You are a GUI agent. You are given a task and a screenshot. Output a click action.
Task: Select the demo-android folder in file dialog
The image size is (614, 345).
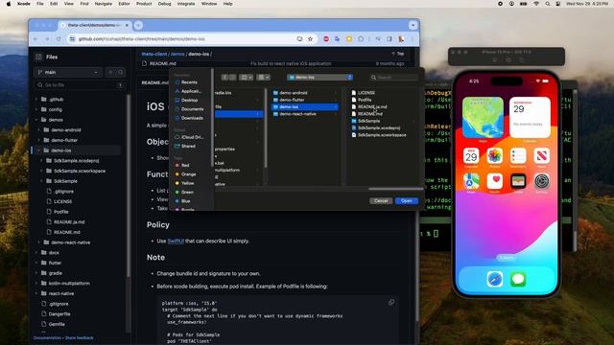[305, 93]
